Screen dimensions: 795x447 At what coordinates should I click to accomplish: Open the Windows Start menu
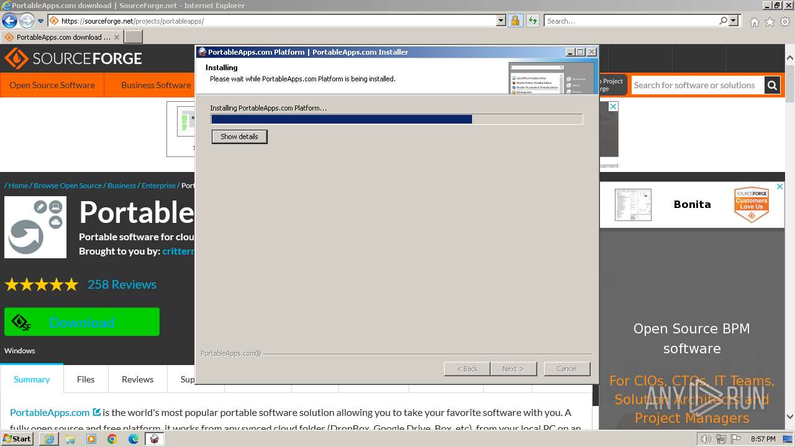click(x=17, y=439)
